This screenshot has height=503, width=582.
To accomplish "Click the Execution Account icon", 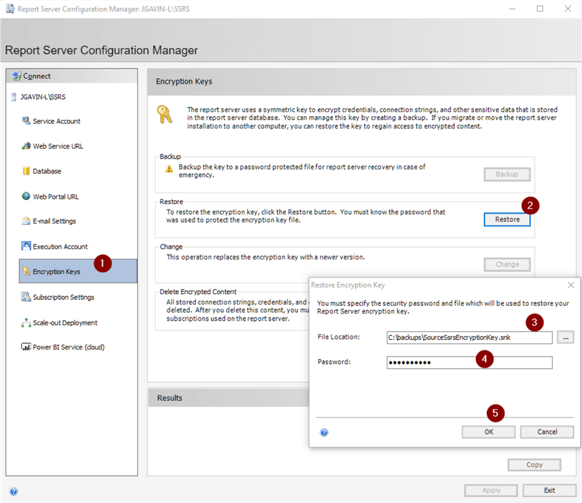I will 27,246.
